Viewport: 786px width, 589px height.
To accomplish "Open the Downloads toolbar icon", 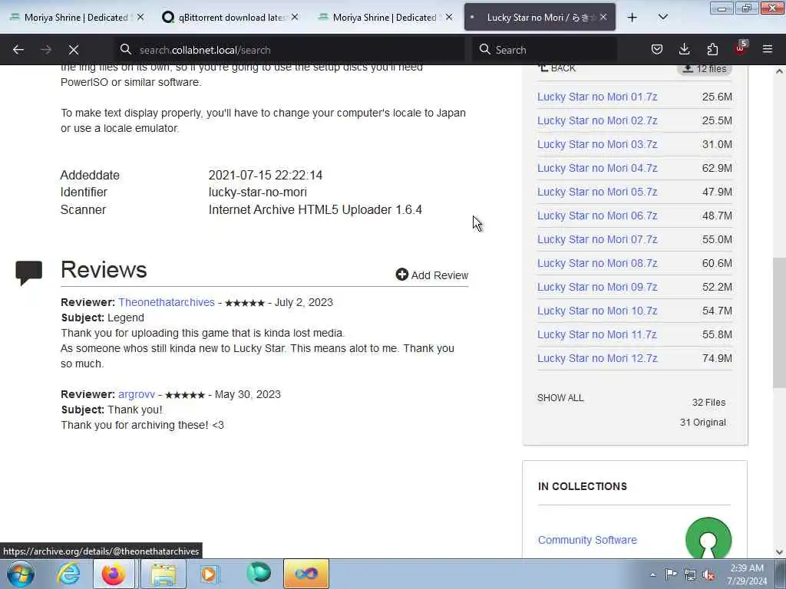I will [684, 49].
